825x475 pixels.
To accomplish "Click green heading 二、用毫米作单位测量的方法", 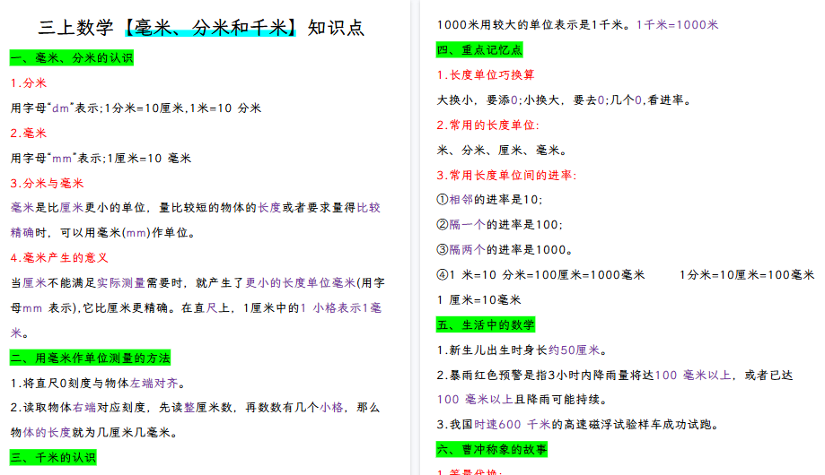I will click(x=90, y=358).
